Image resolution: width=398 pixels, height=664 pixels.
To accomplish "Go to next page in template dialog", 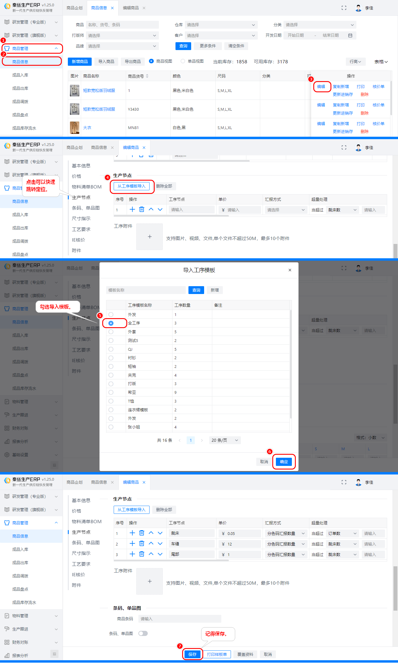I will [202, 440].
